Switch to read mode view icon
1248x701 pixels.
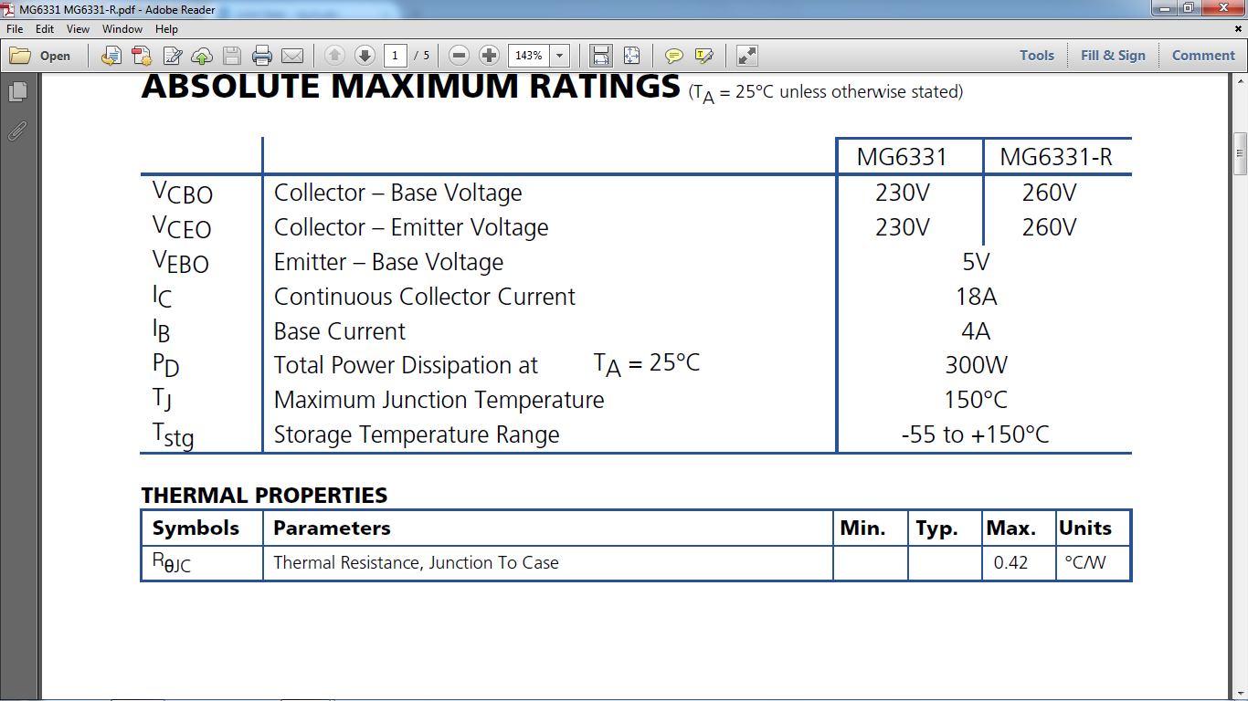(746, 56)
